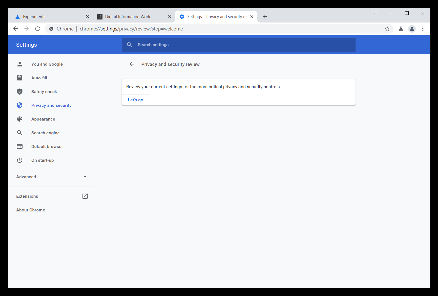
Task: Select the Appearance palette icon
Action: pos(20,119)
